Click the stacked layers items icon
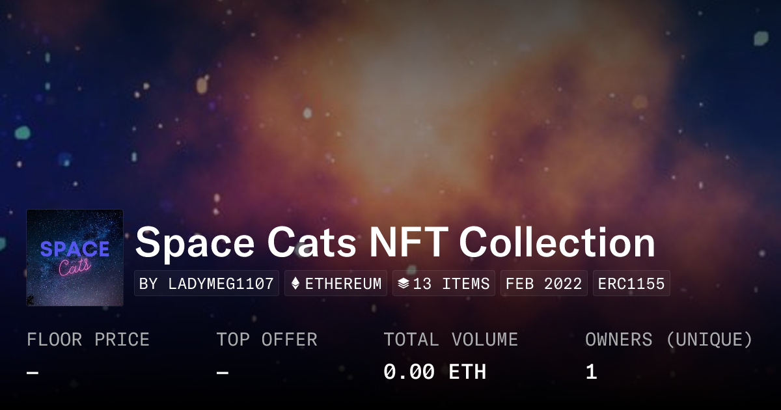This screenshot has width=781, height=410. click(x=403, y=284)
